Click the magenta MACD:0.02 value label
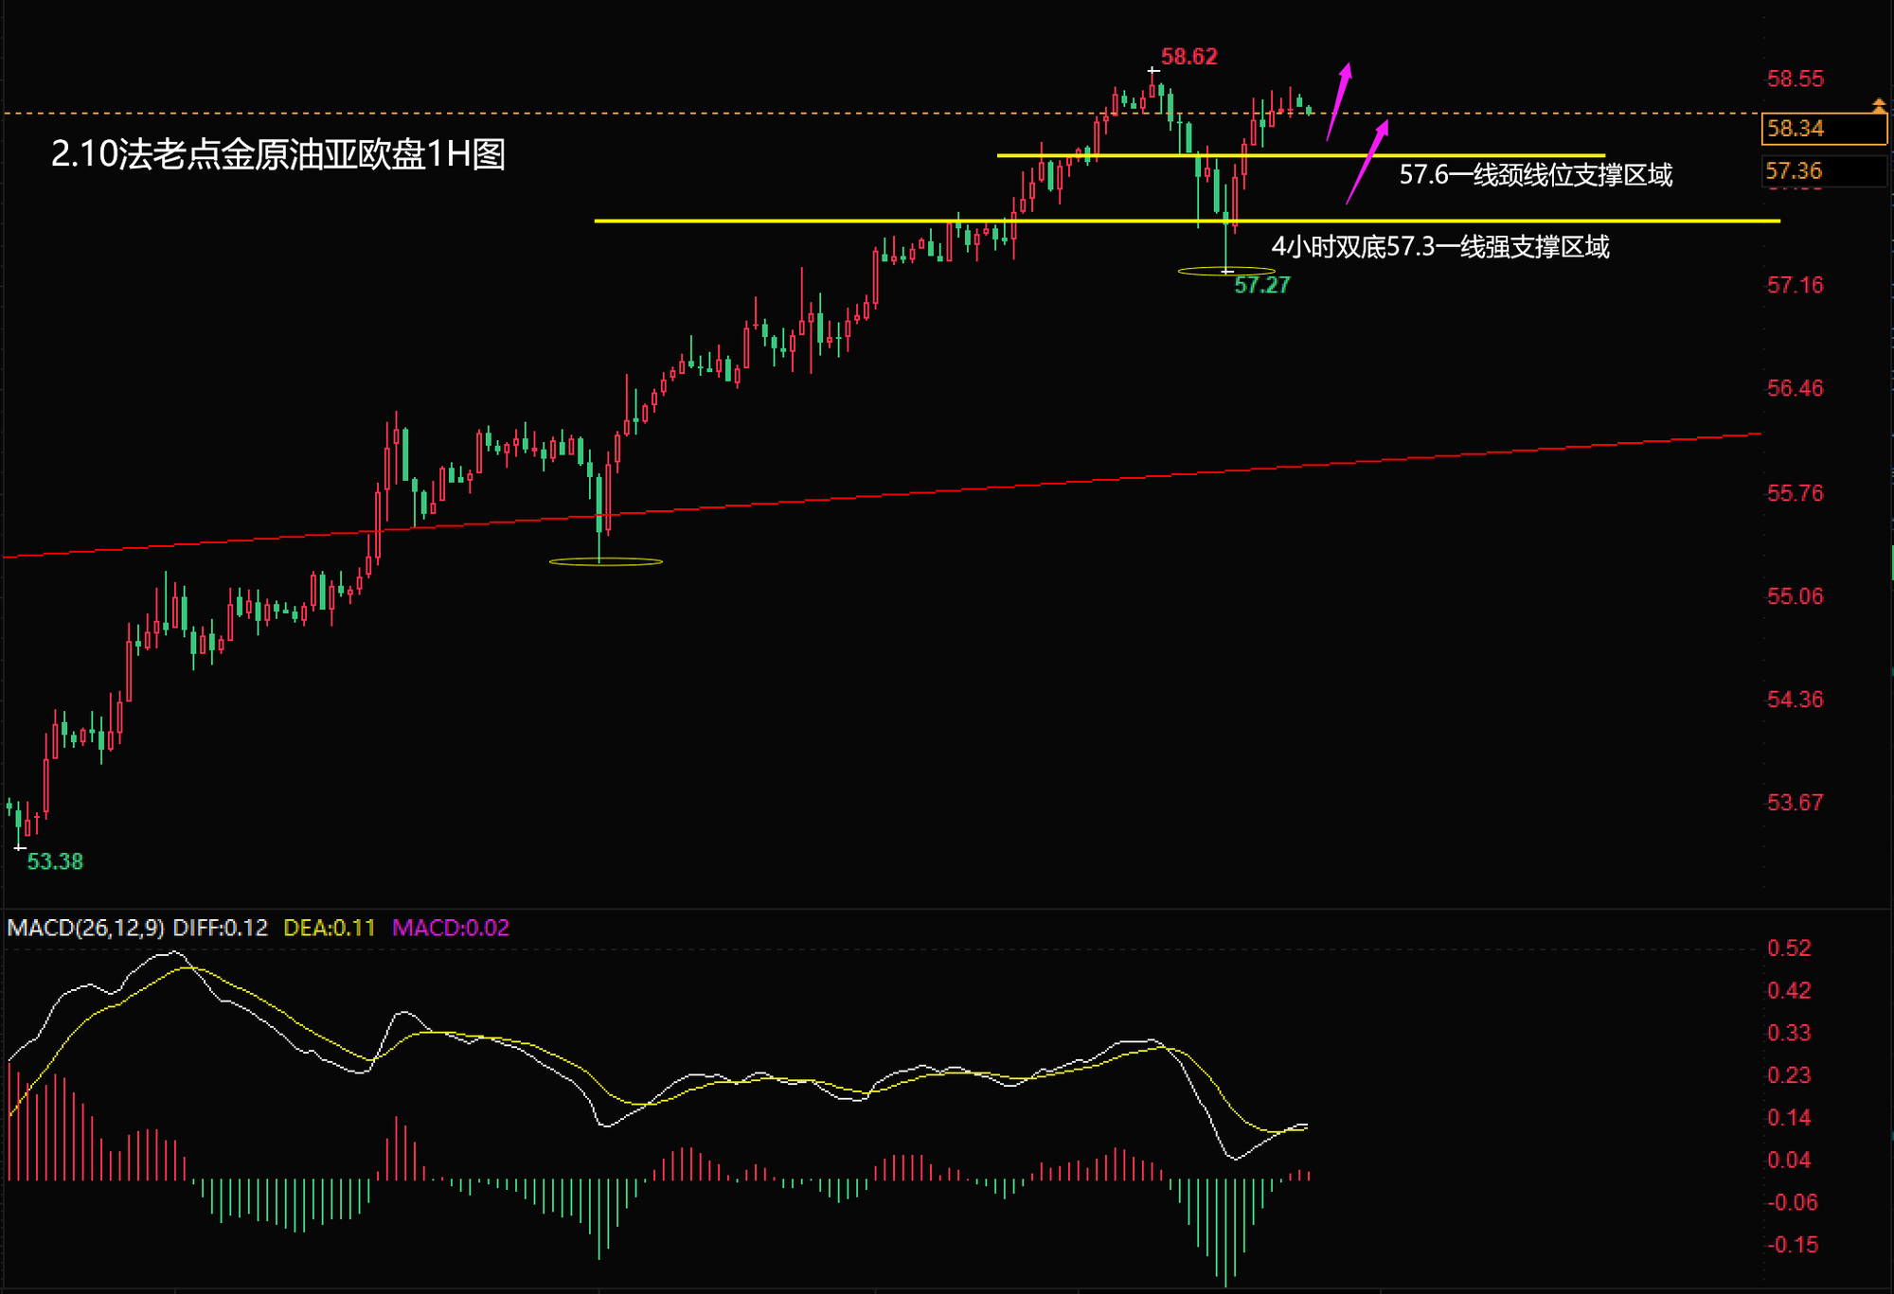The image size is (1894, 1294). click(x=451, y=928)
